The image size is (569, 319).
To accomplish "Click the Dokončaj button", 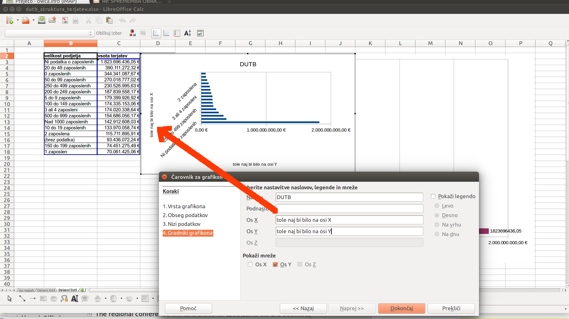I will tap(402, 308).
